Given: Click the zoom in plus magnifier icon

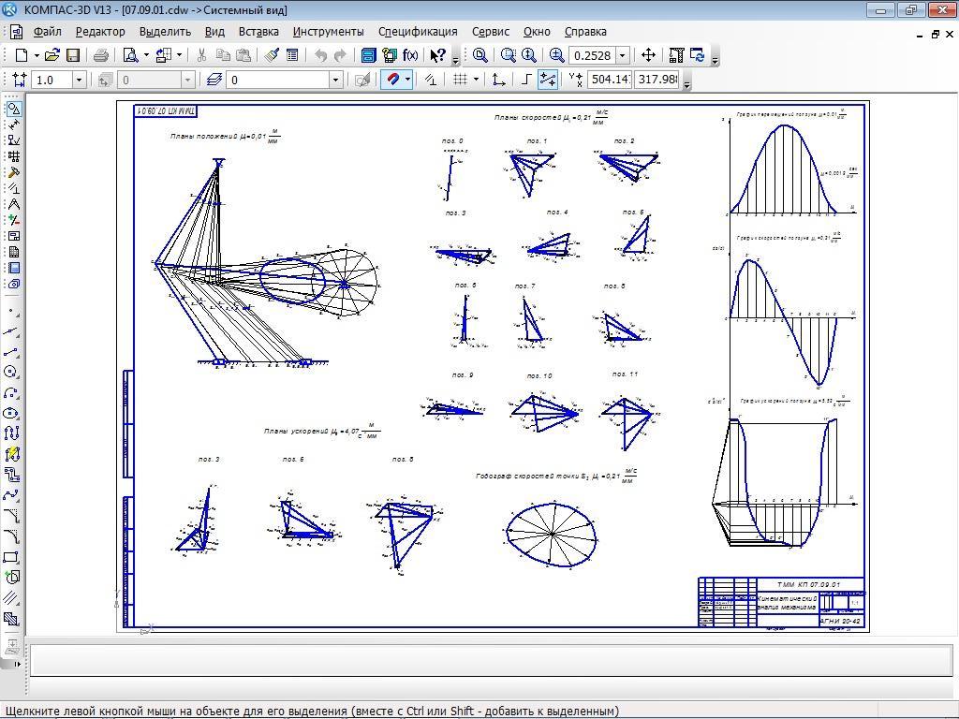Looking at the screenshot, I should click(x=556, y=55).
